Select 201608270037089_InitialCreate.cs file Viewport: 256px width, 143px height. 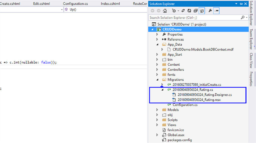(x=197, y=85)
